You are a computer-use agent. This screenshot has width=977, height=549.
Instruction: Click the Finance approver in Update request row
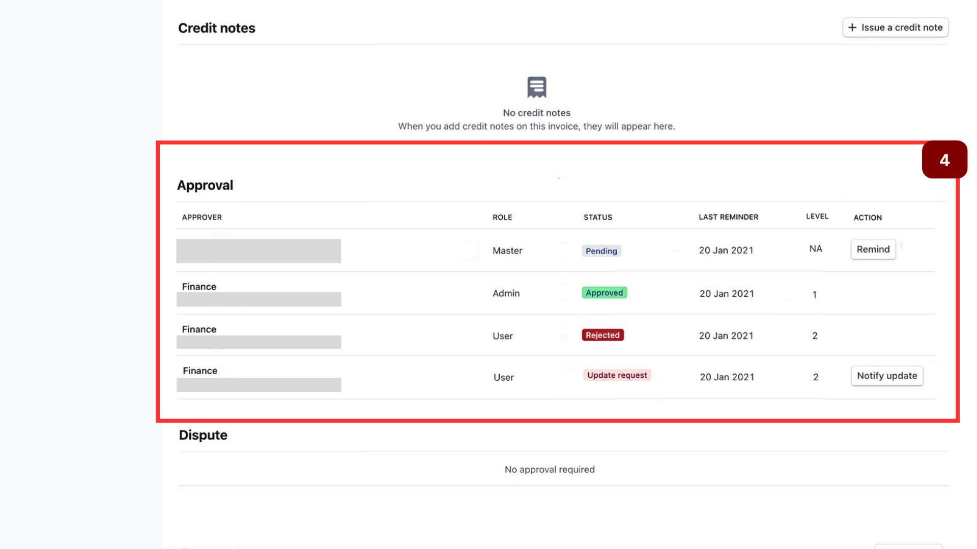[x=200, y=371]
